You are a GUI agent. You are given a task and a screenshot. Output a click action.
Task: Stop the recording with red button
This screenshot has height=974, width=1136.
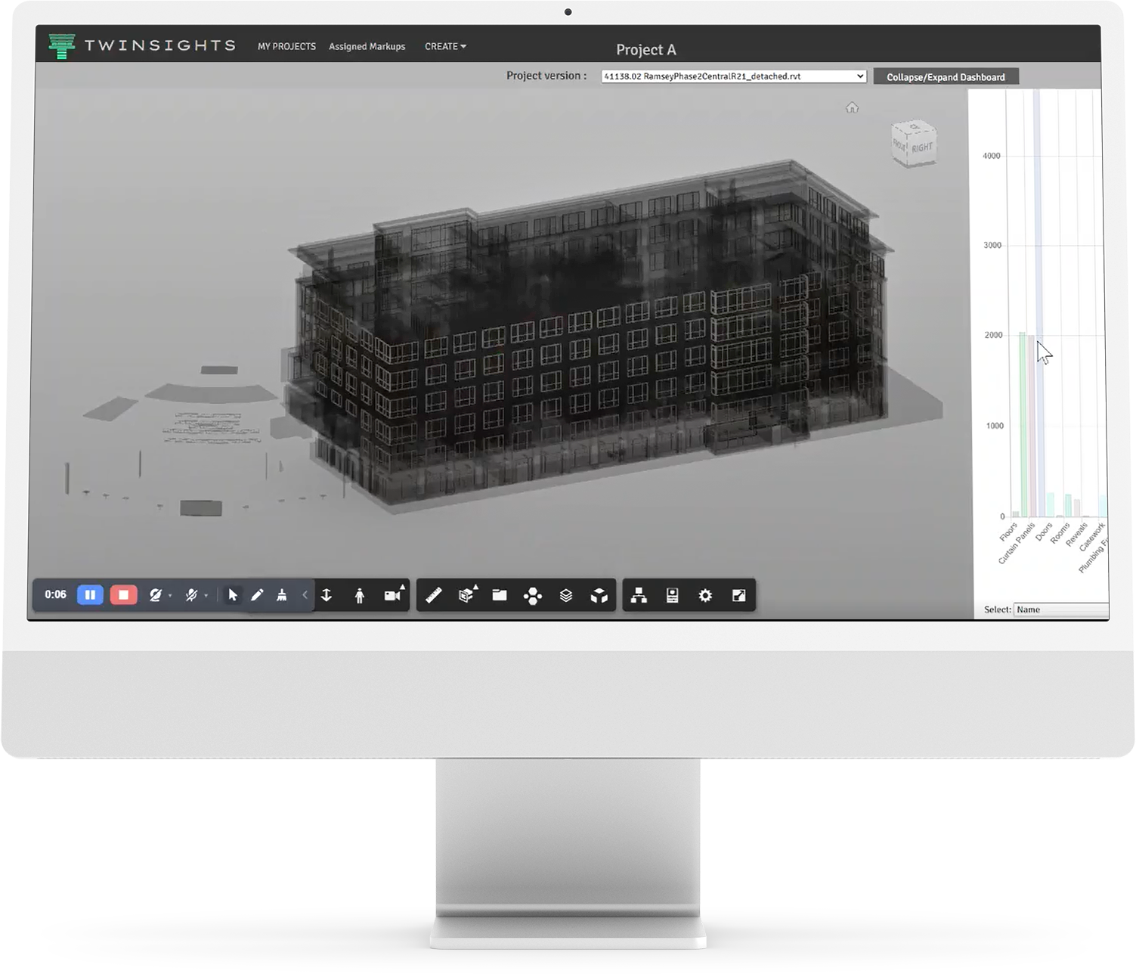(x=123, y=595)
